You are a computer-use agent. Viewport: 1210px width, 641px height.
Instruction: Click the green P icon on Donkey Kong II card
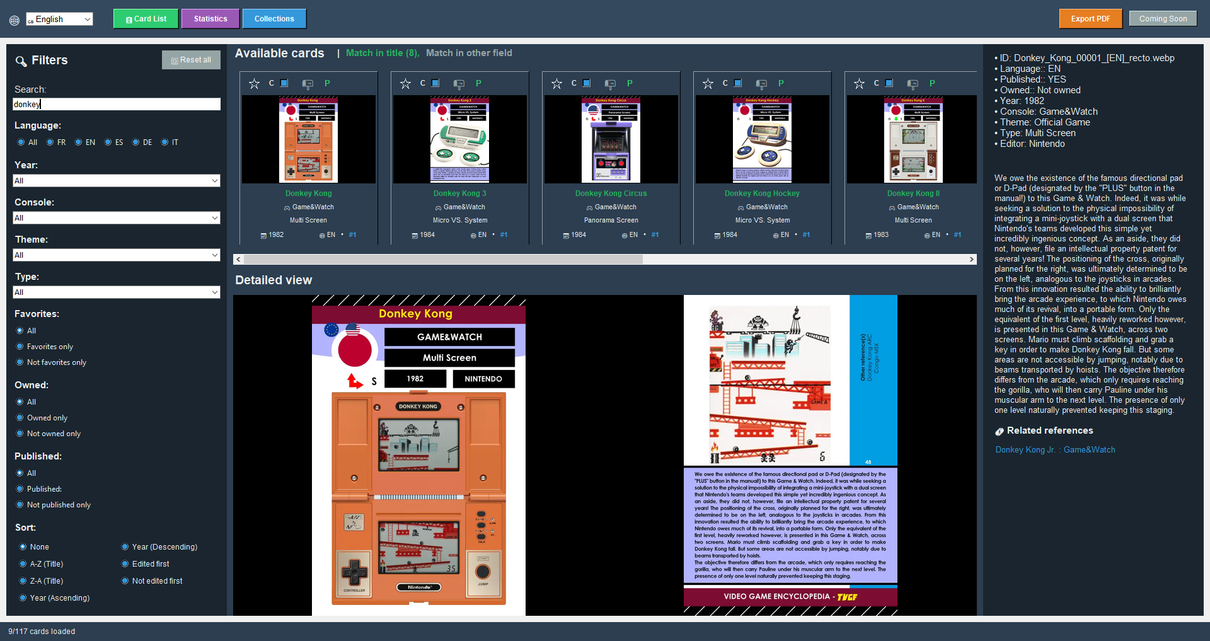[932, 83]
